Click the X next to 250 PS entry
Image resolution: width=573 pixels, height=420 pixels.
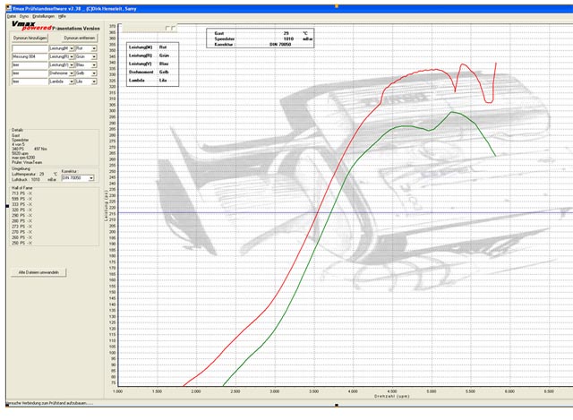(30, 242)
